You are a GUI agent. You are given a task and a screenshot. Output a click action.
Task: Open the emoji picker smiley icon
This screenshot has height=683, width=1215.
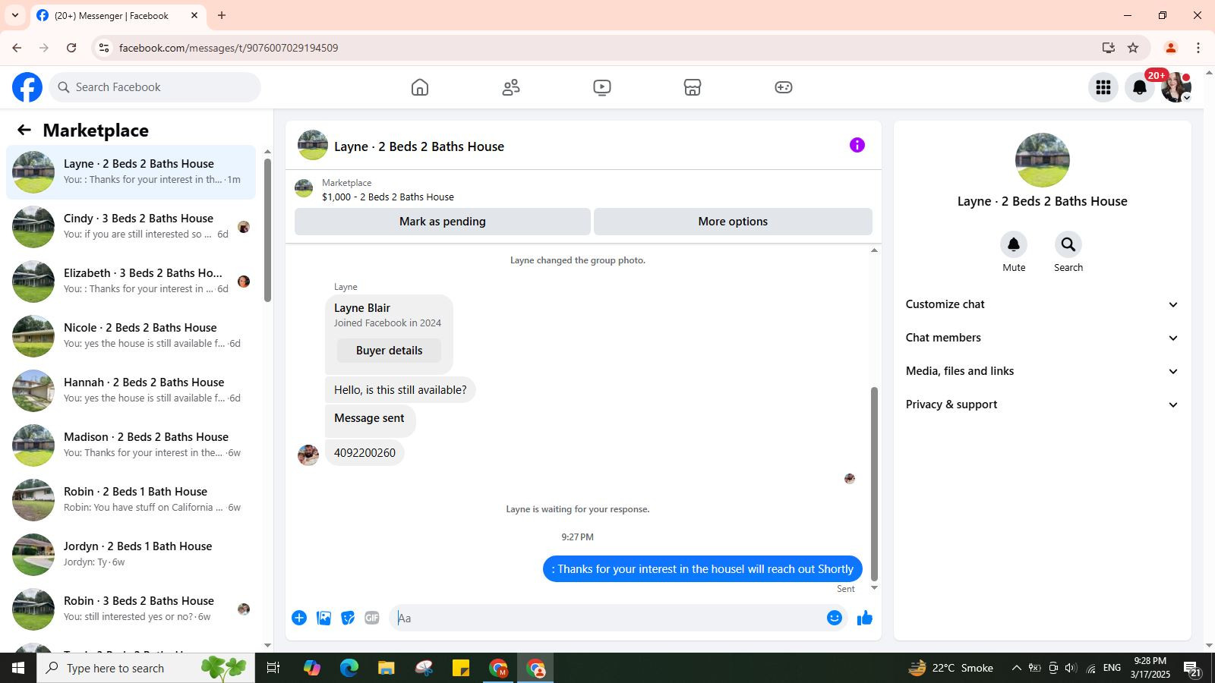835,618
